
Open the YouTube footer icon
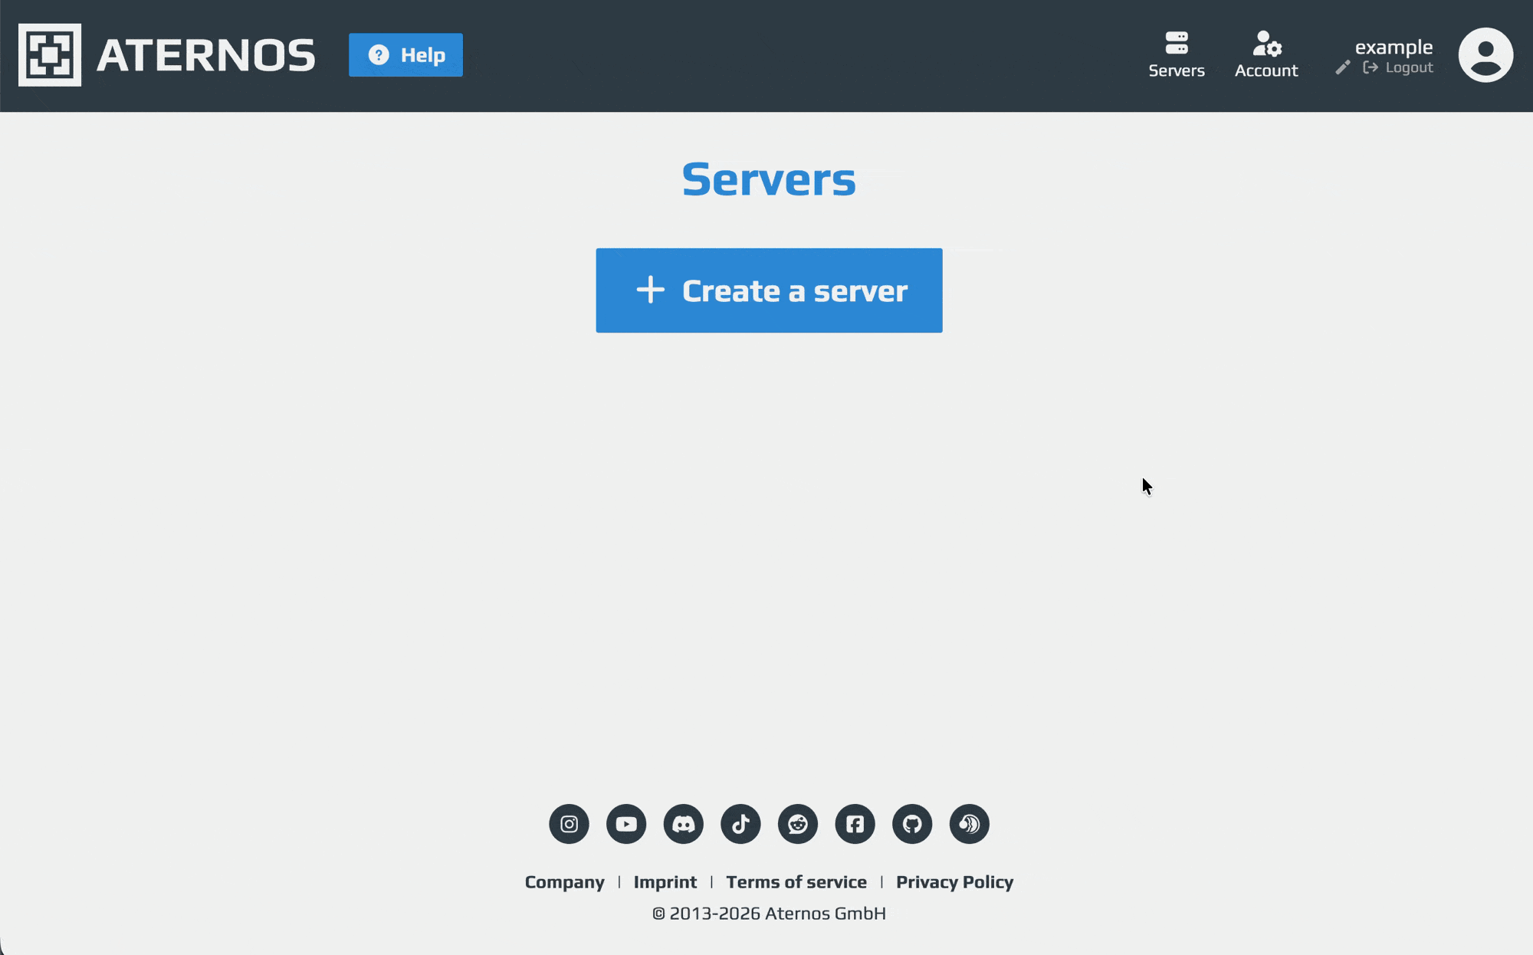click(626, 824)
